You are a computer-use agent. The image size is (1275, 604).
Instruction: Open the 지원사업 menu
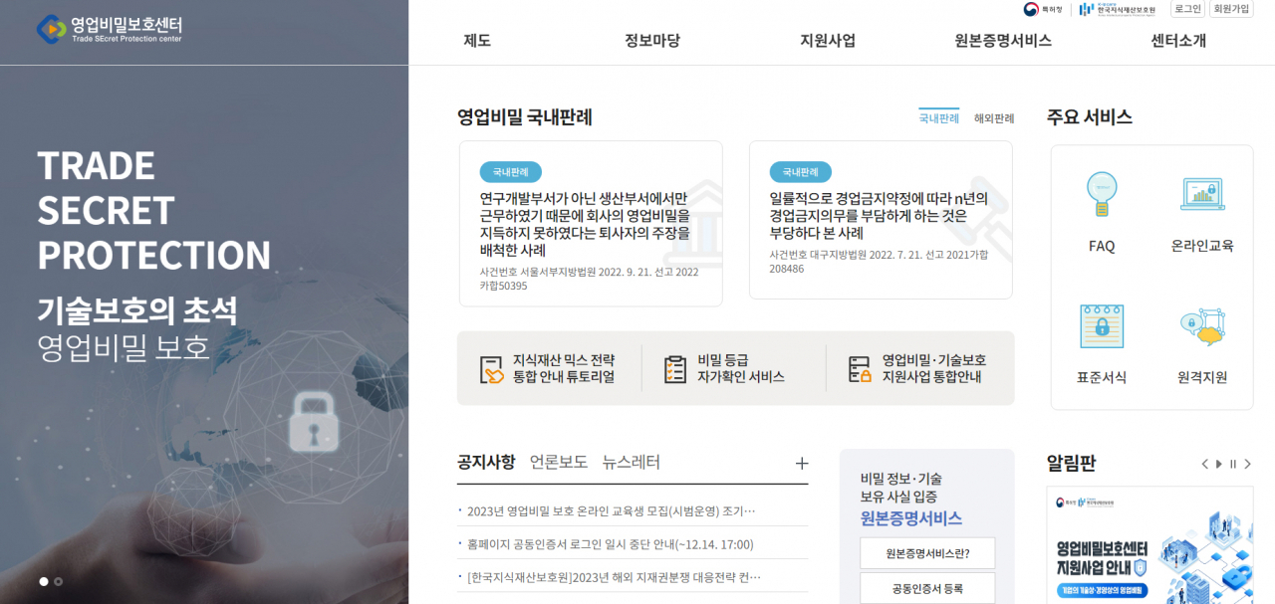(x=828, y=41)
